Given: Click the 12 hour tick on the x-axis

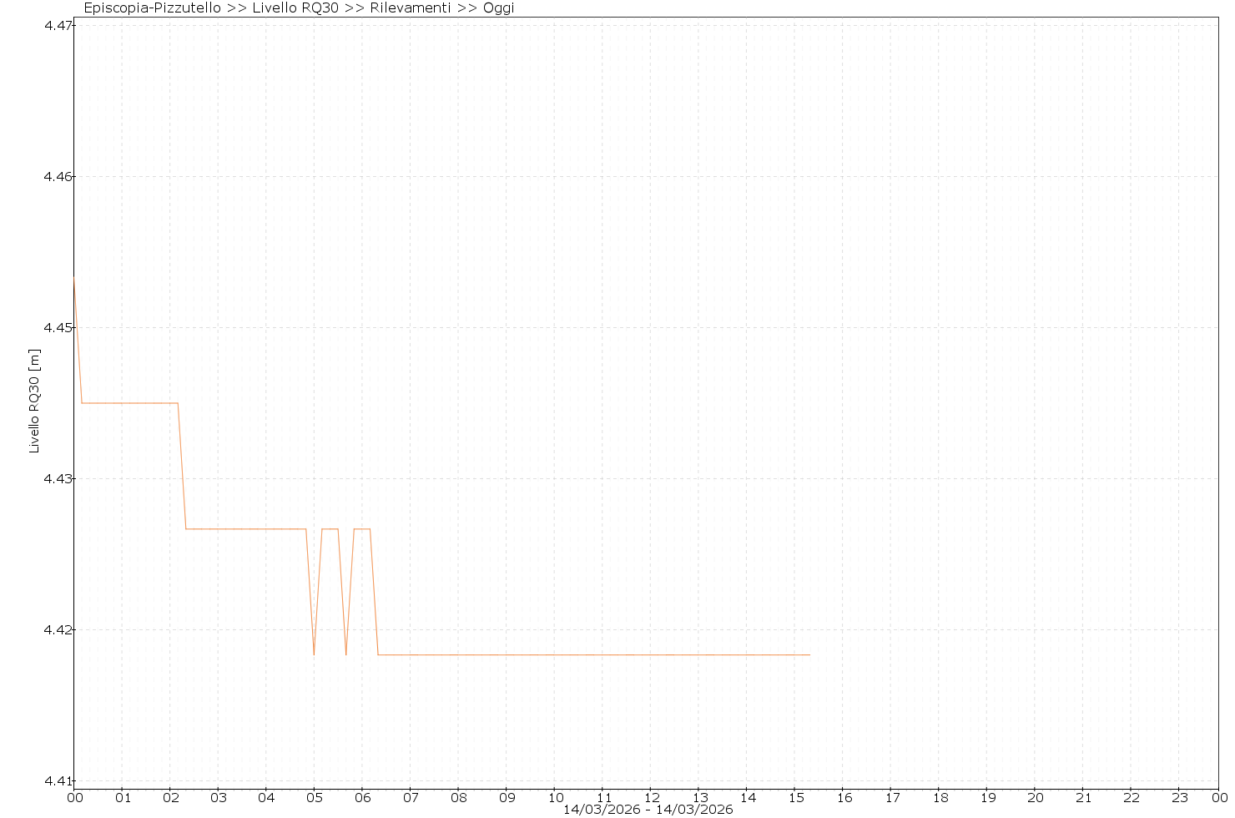Looking at the screenshot, I should pyautogui.click(x=651, y=797).
